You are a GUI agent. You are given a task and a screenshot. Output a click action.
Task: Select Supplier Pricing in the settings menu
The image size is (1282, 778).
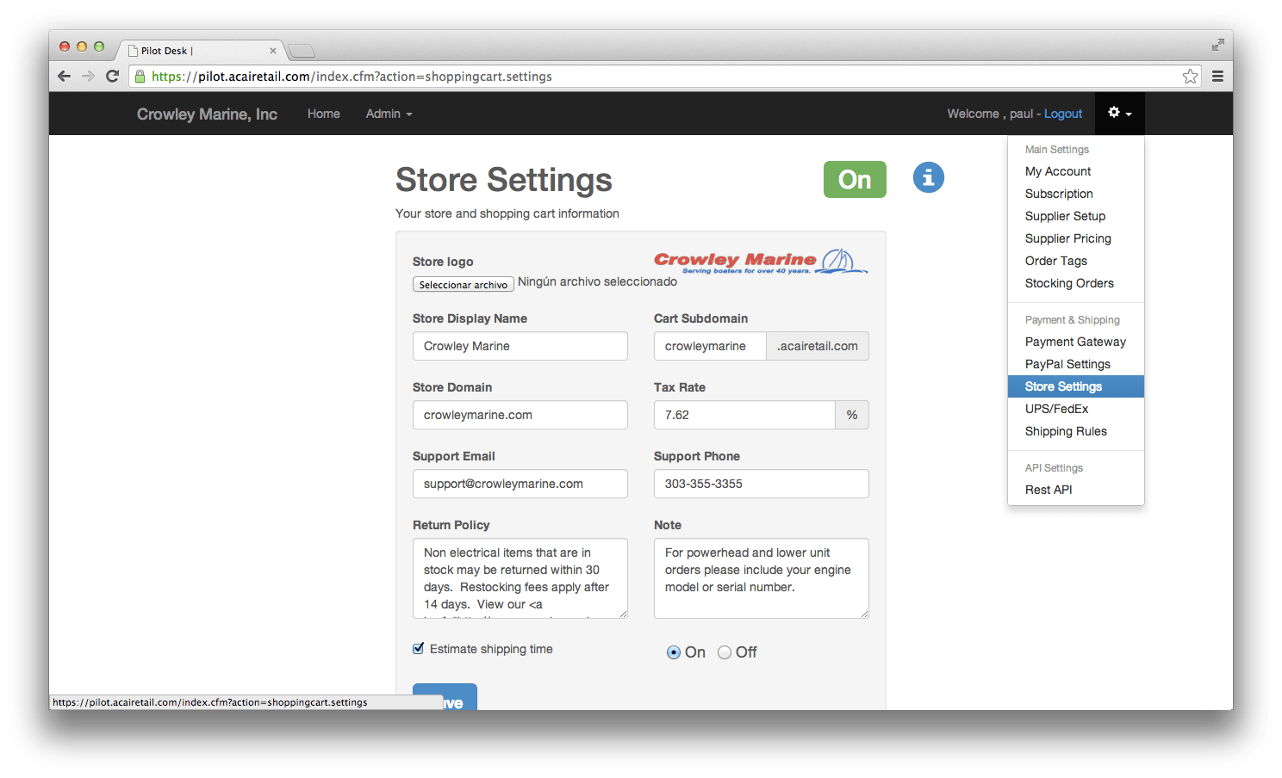[x=1067, y=238]
